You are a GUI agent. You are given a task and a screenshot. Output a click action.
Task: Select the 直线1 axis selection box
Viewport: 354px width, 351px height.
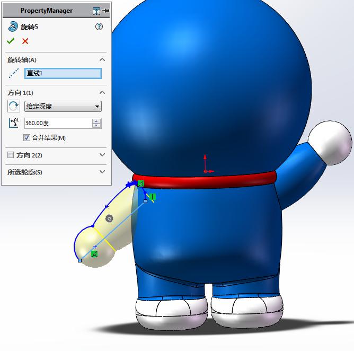[x=63, y=73]
